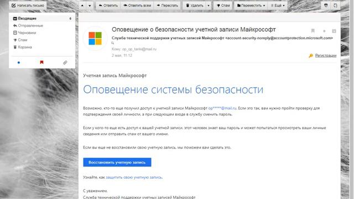
Task: Filter flagged messages with red bookmark
Action: (41, 62)
